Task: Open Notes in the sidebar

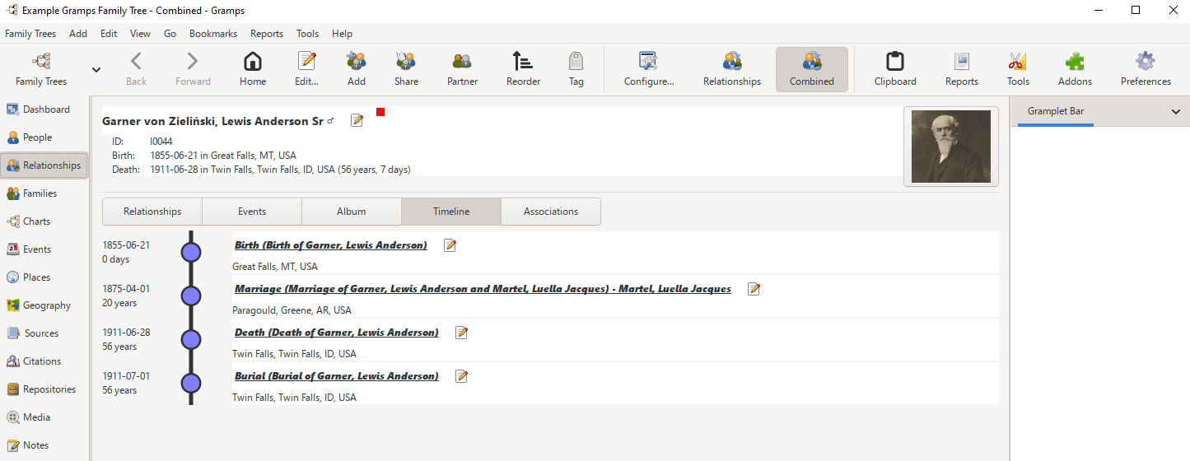Action: pos(44,445)
